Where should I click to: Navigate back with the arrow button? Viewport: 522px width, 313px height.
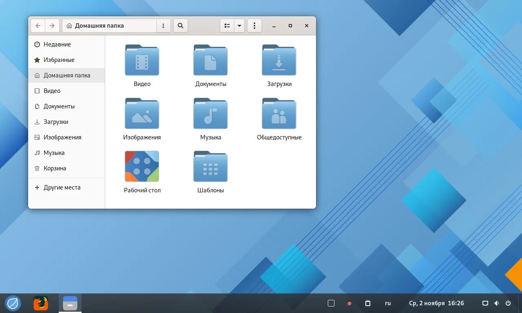click(x=37, y=25)
